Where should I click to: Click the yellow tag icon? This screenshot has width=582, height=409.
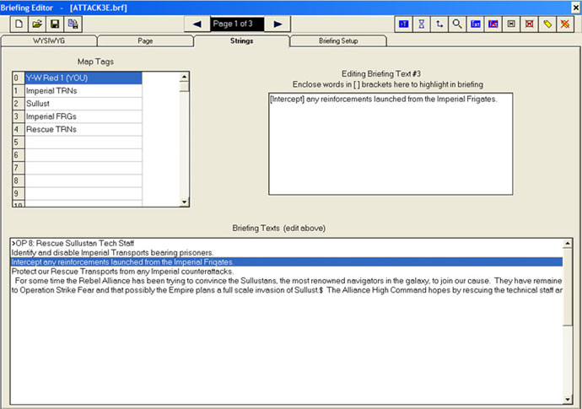[547, 24]
